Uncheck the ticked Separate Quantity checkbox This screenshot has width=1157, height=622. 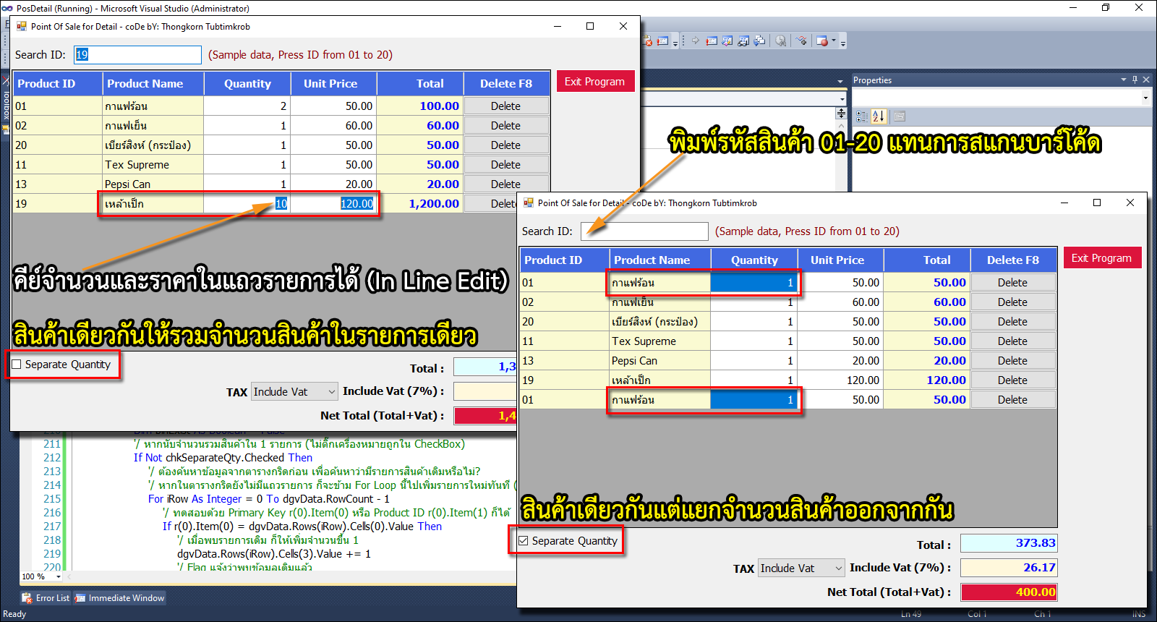click(x=524, y=541)
